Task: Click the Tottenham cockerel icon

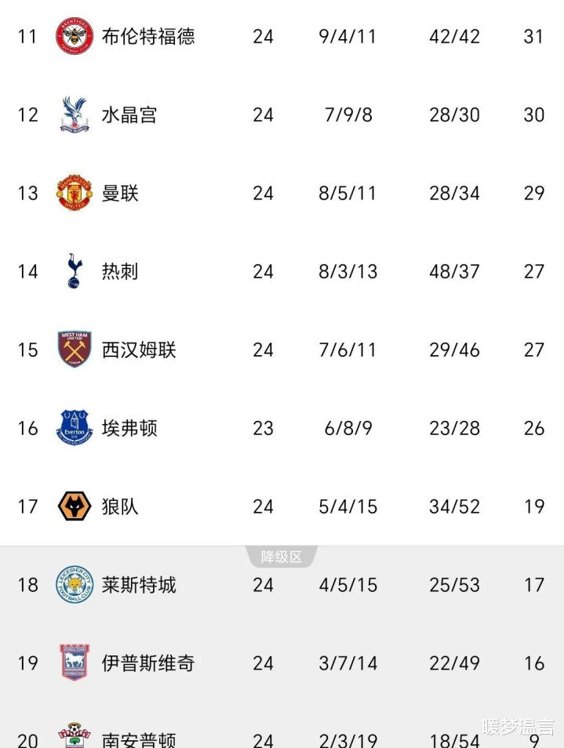Action: 75,271
